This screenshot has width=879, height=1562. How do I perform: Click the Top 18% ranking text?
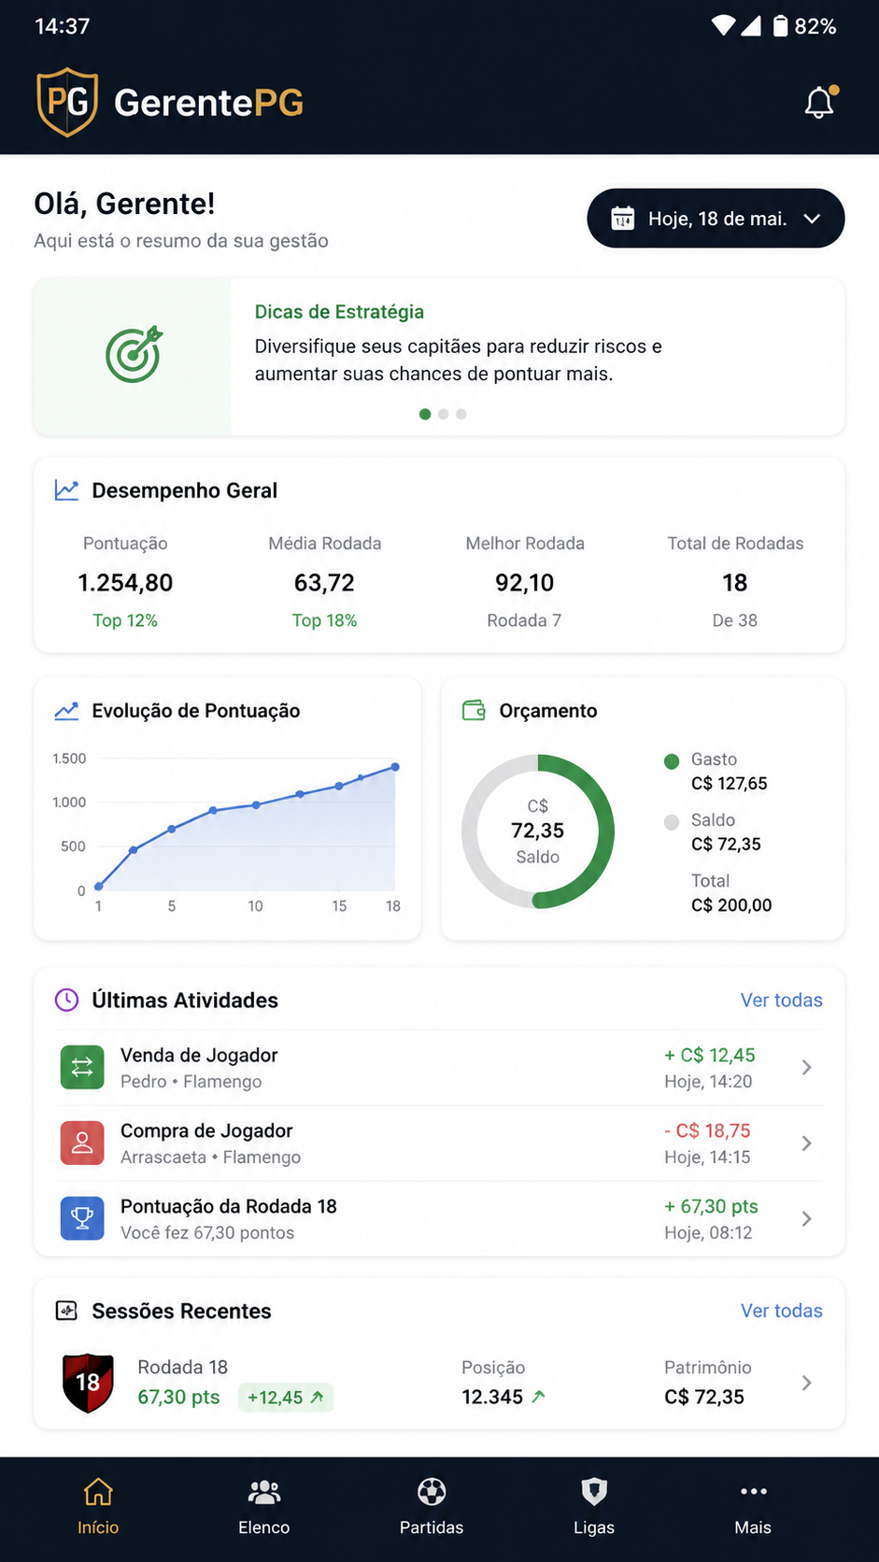tap(324, 620)
